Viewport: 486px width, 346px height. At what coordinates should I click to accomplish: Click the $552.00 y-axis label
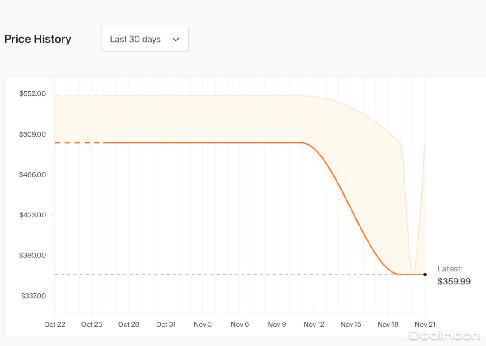click(x=32, y=94)
